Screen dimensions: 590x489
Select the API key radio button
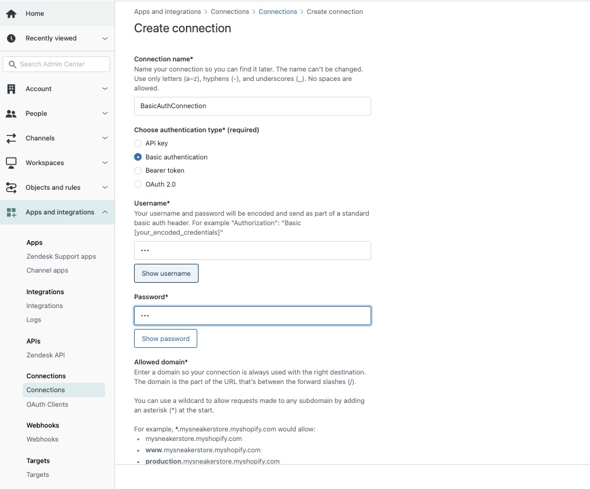coord(138,144)
